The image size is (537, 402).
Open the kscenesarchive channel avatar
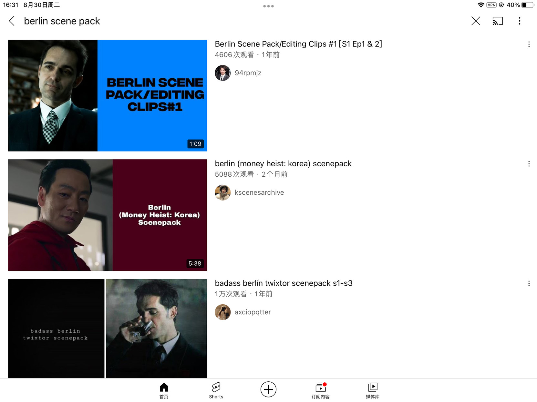pyautogui.click(x=223, y=192)
